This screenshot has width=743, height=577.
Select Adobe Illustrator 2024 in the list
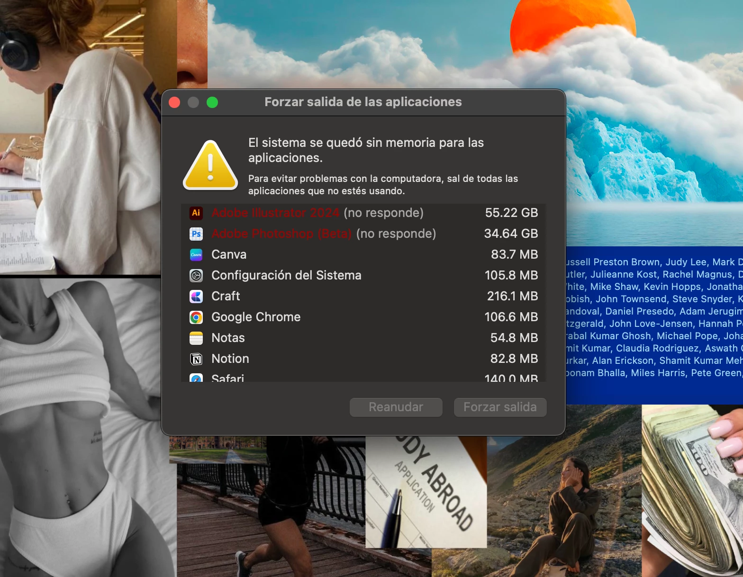[363, 213]
